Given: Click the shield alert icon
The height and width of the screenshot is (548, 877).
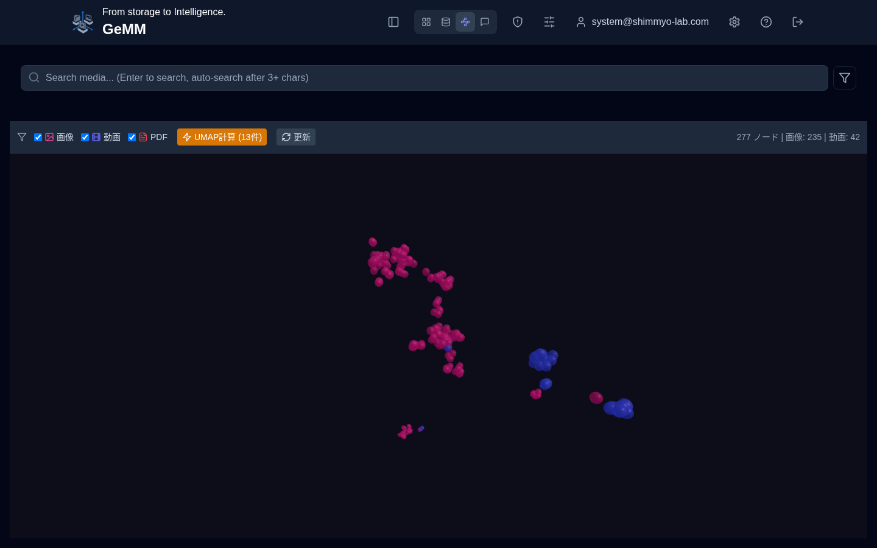Looking at the screenshot, I should 518,22.
